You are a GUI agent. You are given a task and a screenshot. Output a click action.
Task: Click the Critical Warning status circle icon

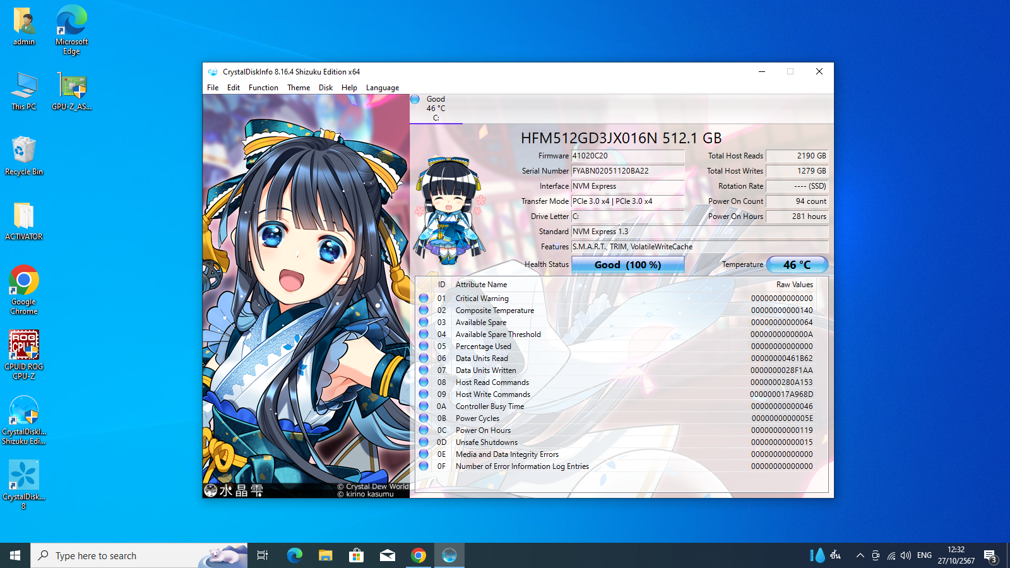[x=424, y=298]
